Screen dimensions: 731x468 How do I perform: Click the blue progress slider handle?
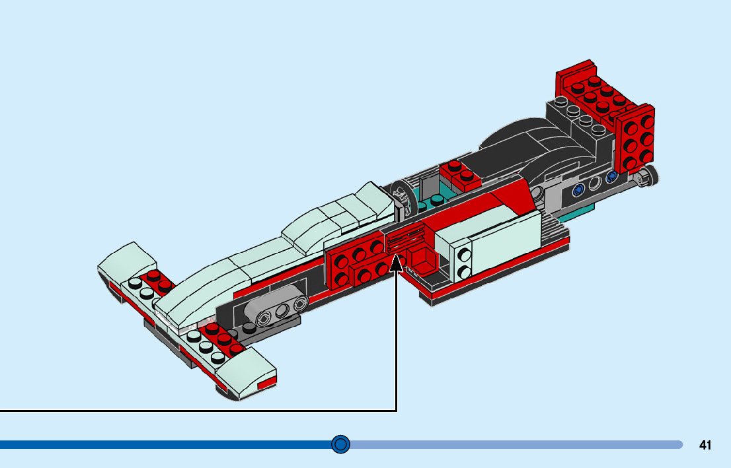340,444
